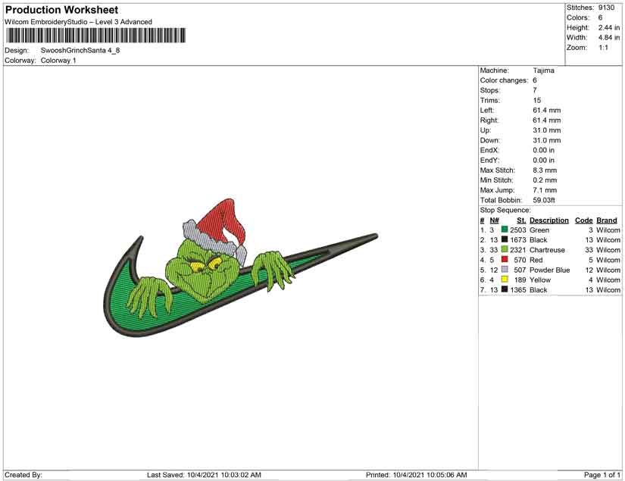Click the EndX value '0.00 in'
This screenshot has height=481, width=625.
click(544, 150)
